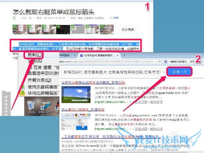The height and width of the screenshot is (153, 204).
Task: Open 85%好评 link for the second result
Action: pyautogui.click(x=156, y=129)
